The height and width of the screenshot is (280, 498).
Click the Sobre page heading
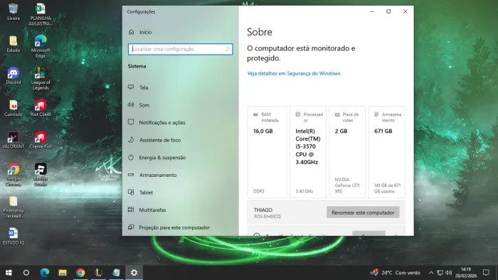260,32
